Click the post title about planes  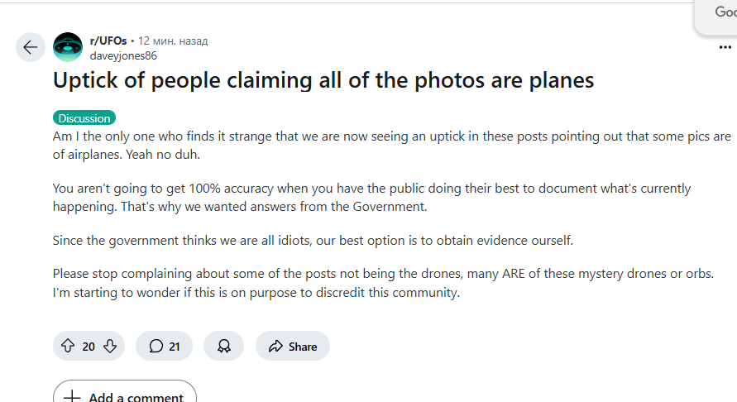[x=323, y=80]
